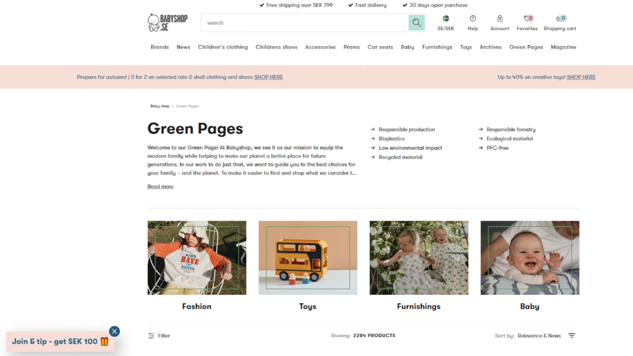Click the Green Pages heading
Screen dimensions: 633x356
pos(195,128)
